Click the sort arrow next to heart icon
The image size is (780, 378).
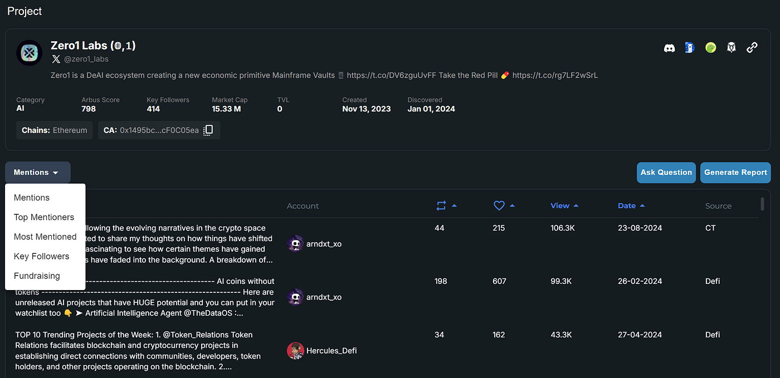(512, 206)
